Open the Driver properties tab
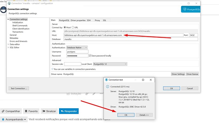219x127 pixels. click(78, 20)
